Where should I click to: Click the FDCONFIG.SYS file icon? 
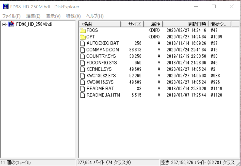[83, 63]
